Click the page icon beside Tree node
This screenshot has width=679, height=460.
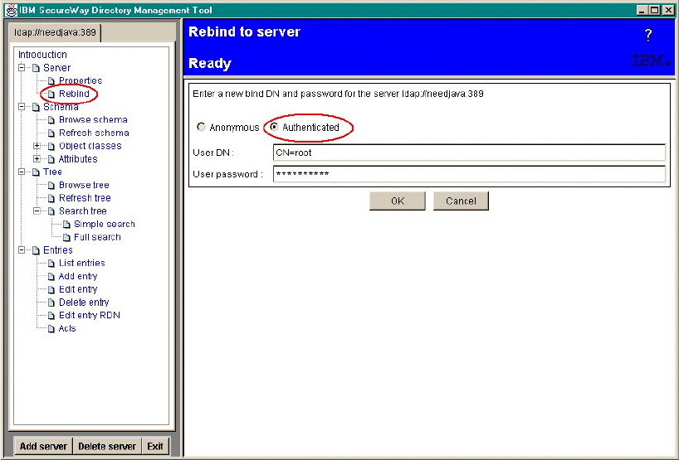click(x=36, y=172)
